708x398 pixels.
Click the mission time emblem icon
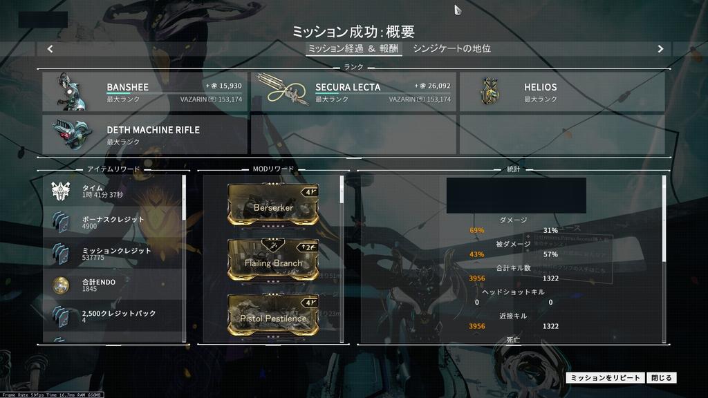click(61, 191)
